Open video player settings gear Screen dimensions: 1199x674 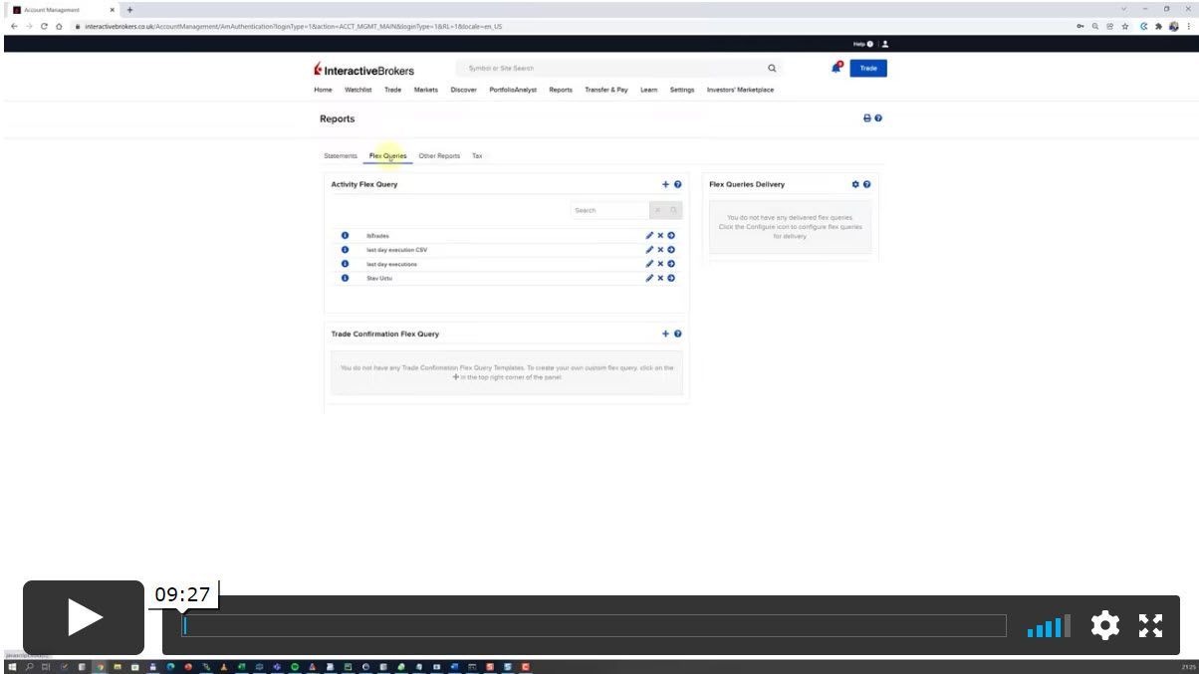(1105, 625)
